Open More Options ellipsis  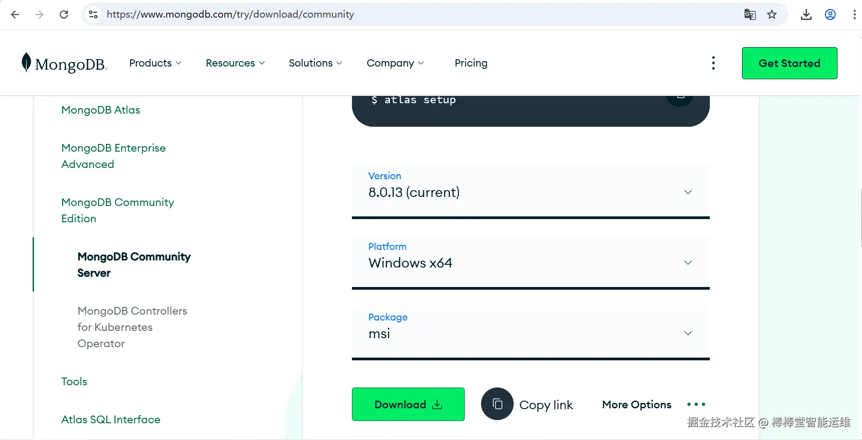point(696,404)
